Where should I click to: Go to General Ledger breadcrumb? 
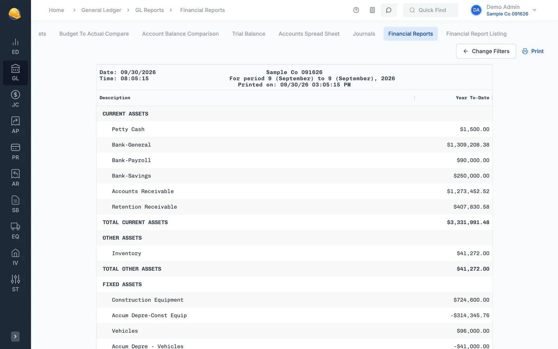coord(101,10)
